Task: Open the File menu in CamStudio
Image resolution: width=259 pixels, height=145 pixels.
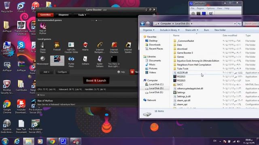Action: tap(193, 8)
